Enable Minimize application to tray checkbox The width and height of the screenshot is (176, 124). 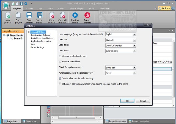(x=60, y=56)
